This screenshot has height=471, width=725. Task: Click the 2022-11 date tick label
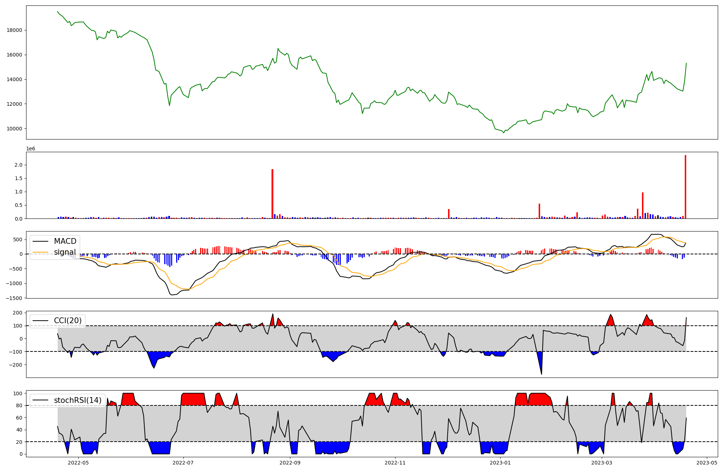pos(395,463)
